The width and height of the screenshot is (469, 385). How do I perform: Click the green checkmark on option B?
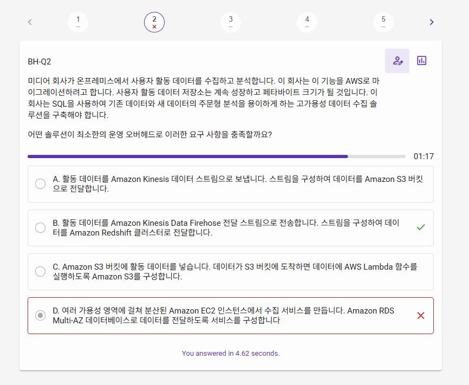pos(421,227)
